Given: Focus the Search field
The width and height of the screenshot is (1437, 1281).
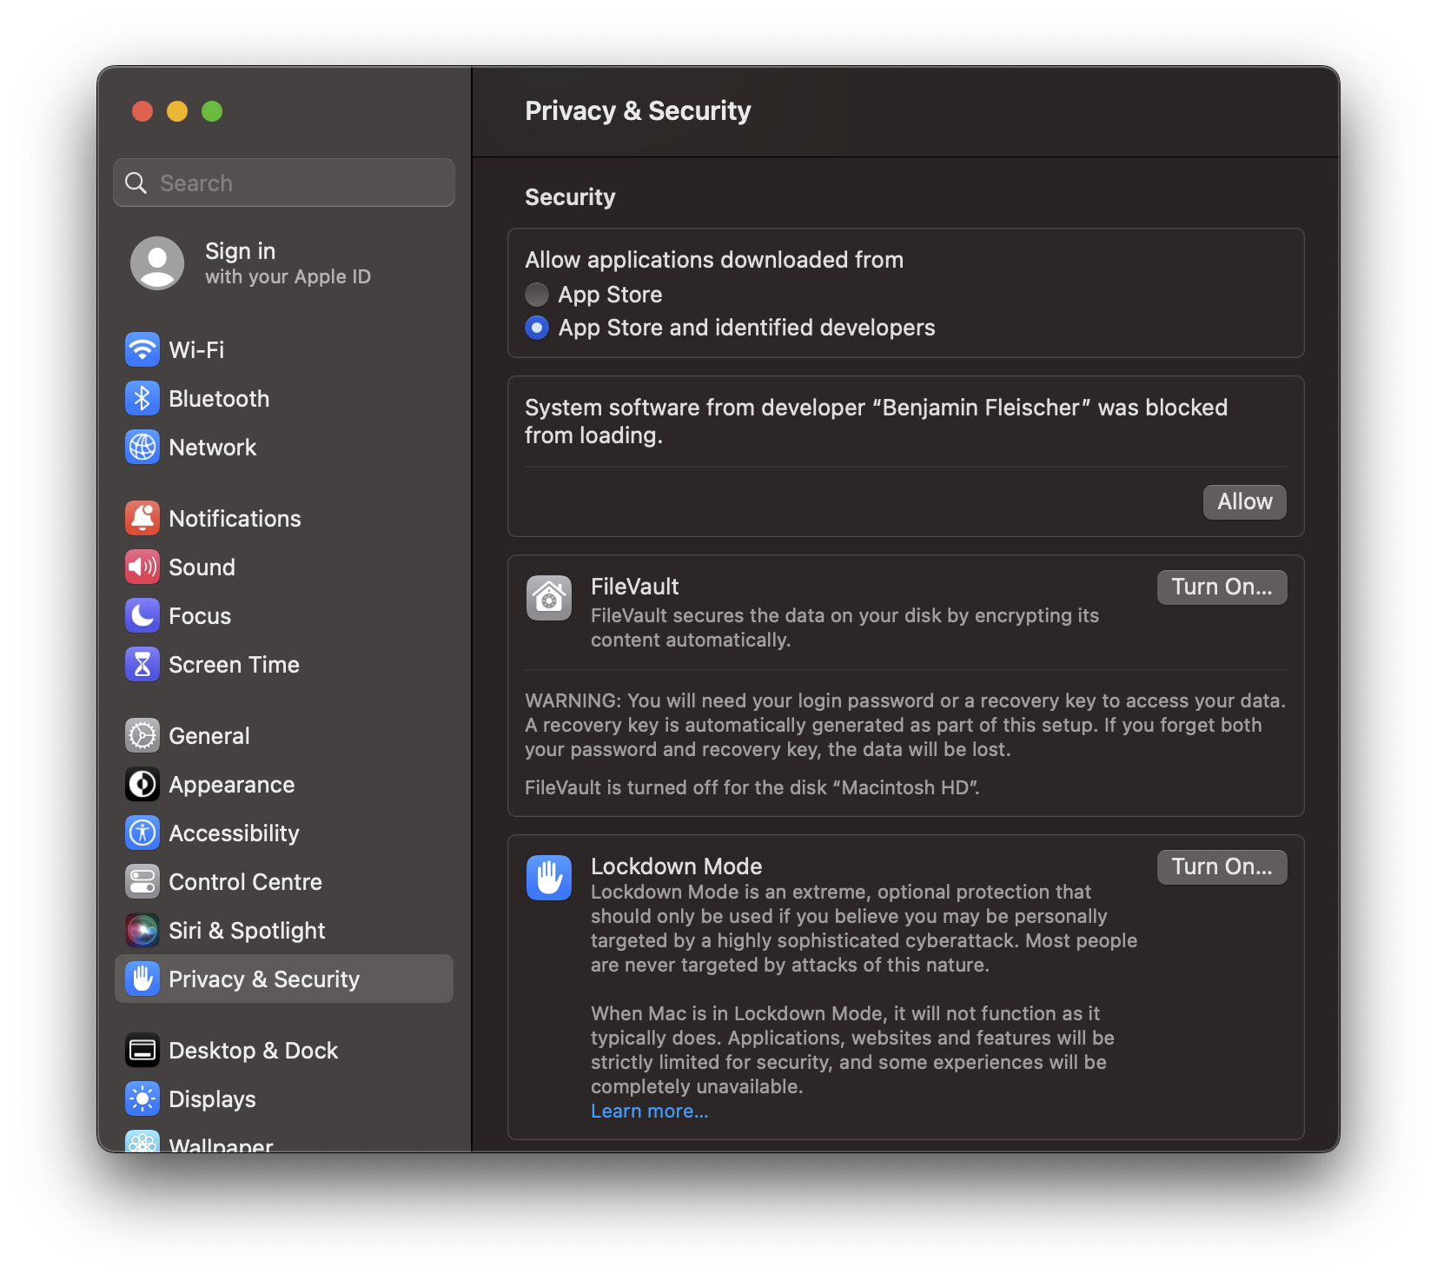Looking at the screenshot, I should click(x=284, y=183).
